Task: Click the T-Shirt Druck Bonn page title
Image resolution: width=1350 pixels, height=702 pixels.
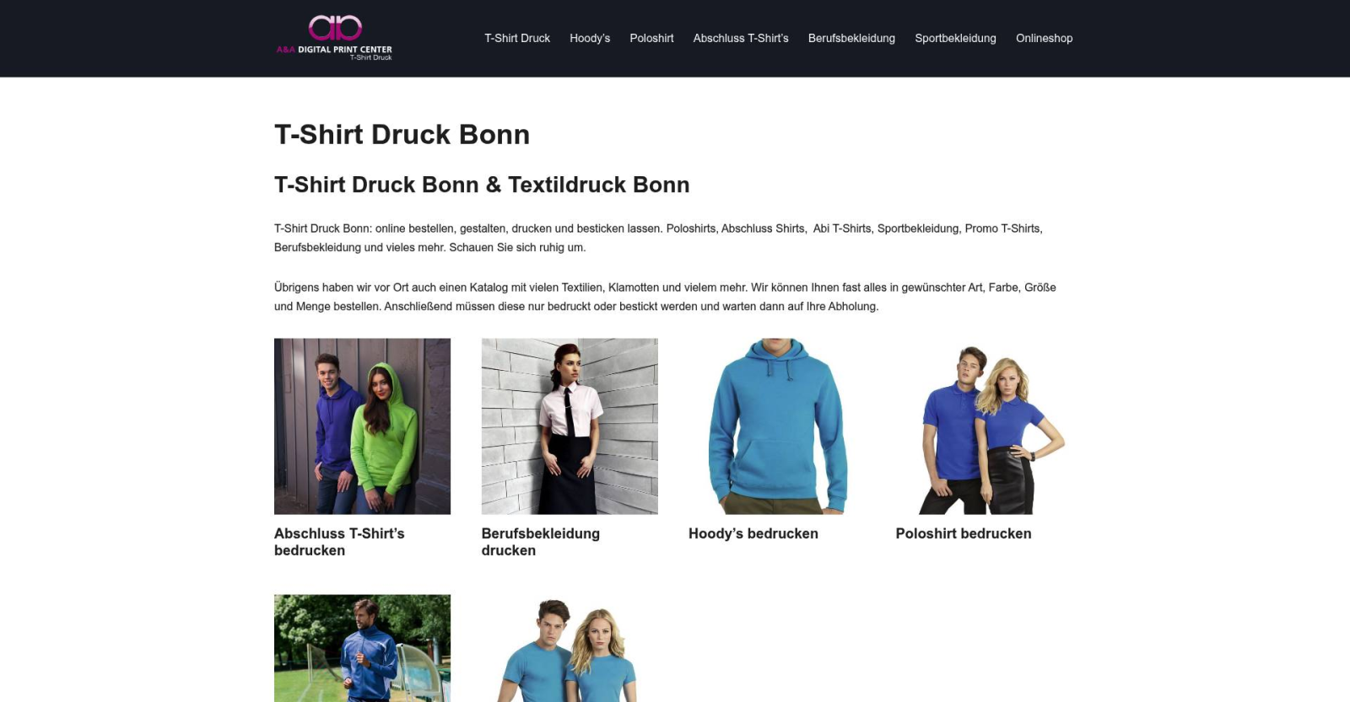Action: click(402, 135)
